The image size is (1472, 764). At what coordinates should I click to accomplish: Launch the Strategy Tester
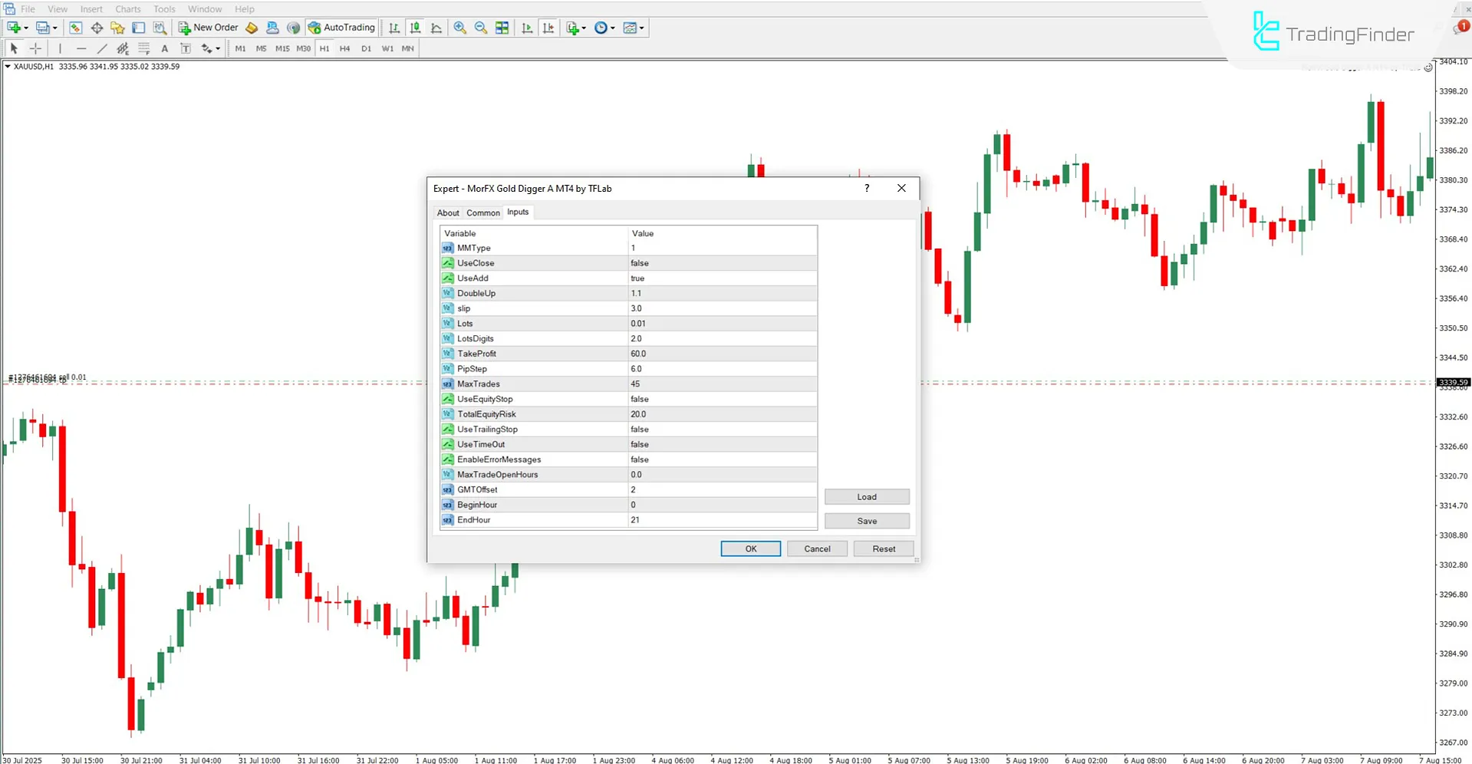160,27
